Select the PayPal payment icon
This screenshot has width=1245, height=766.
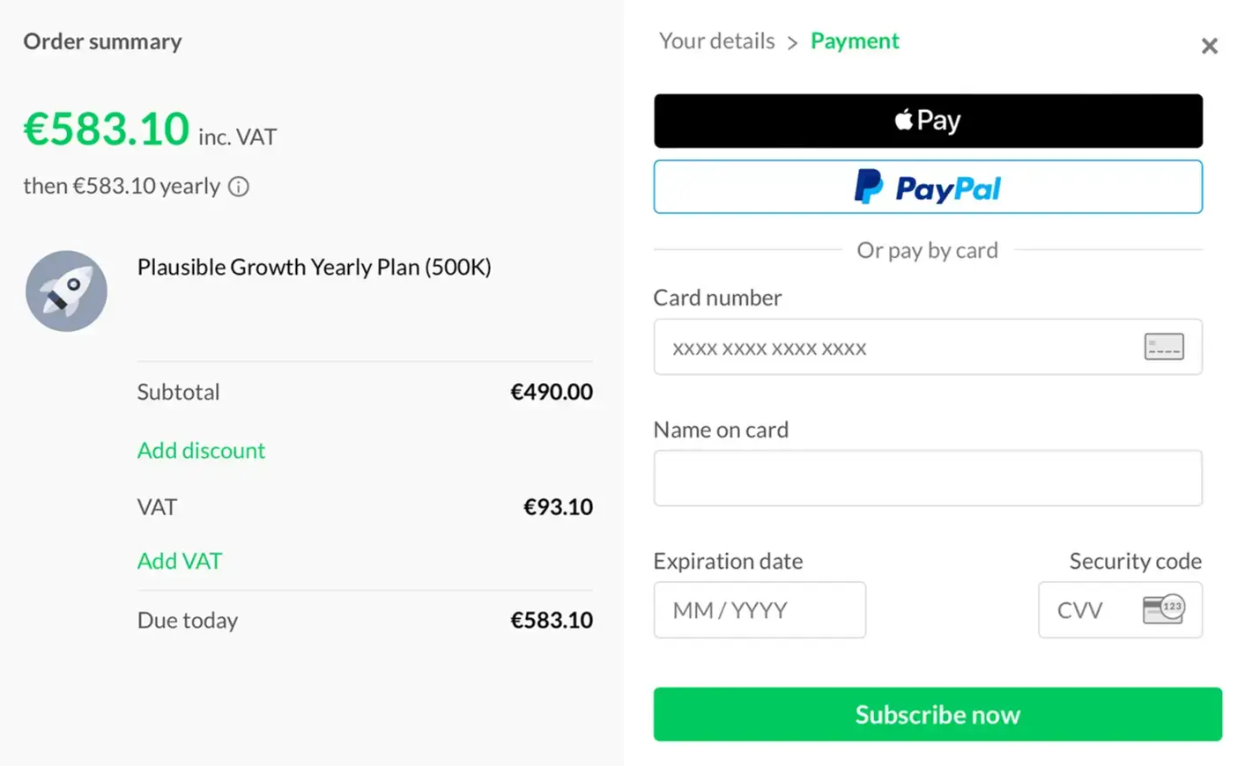pos(927,187)
